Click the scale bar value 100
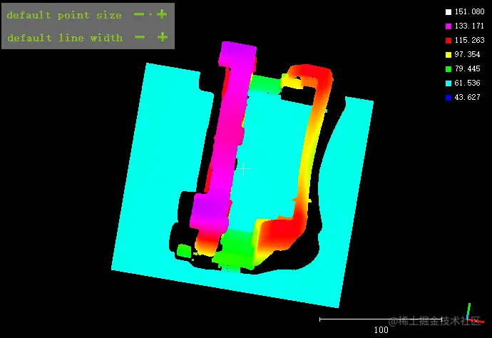This screenshot has width=492, height=338. (381, 330)
